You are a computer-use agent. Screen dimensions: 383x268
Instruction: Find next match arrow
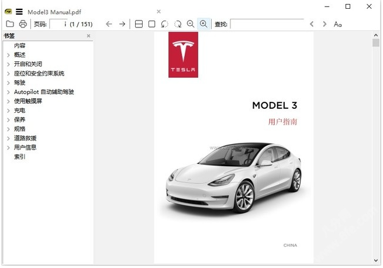tap(325, 24)
